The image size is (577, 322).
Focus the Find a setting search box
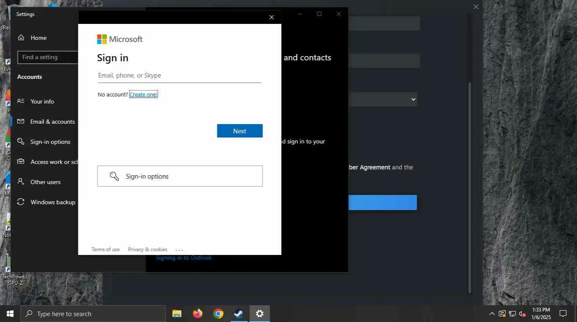click(48, 57)
